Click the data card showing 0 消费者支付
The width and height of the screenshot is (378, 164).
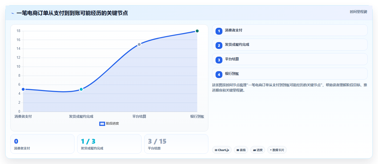42,144
